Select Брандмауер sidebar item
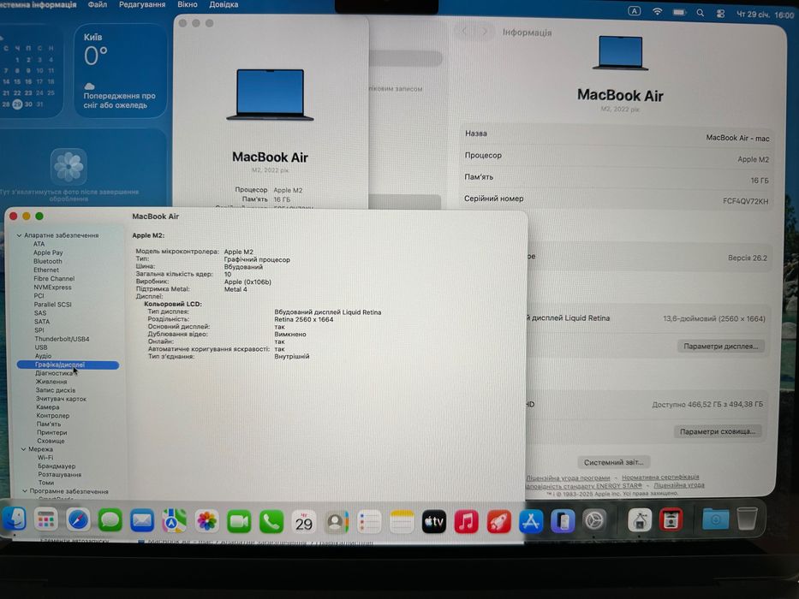 pyautogui.click(x=56, y=466)
